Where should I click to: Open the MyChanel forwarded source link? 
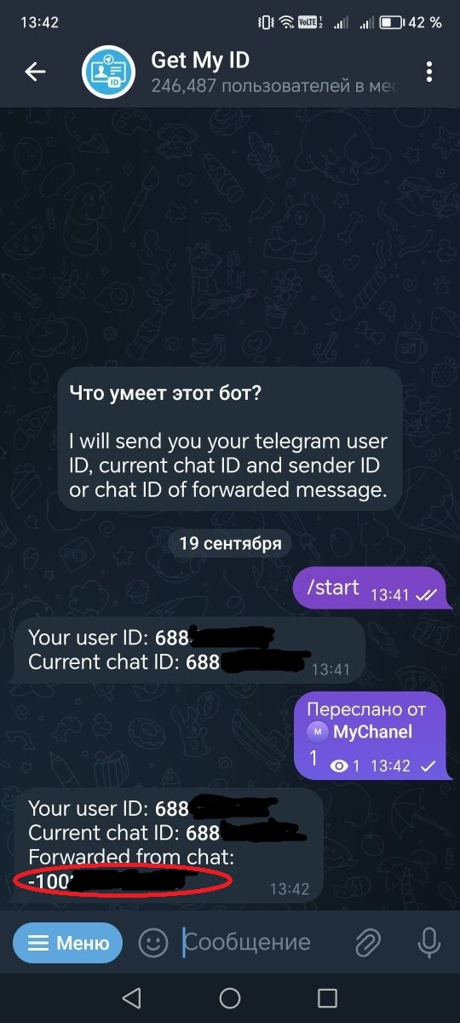(372, 731)
